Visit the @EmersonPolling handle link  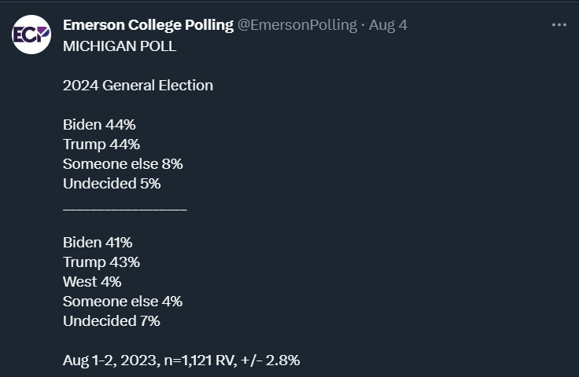[297, 25]
